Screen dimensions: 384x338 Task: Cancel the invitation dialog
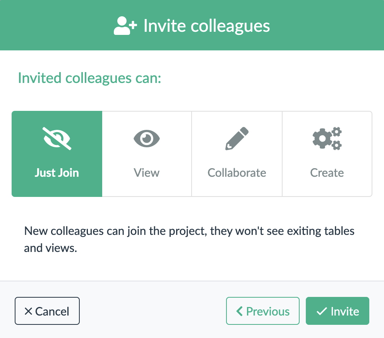coord(47,311)
